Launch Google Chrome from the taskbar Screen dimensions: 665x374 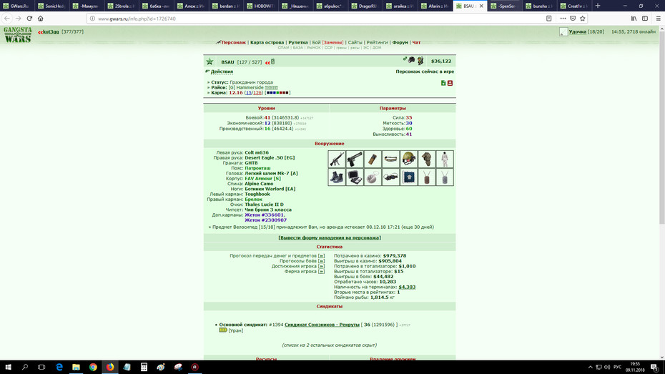pos(93,367)
